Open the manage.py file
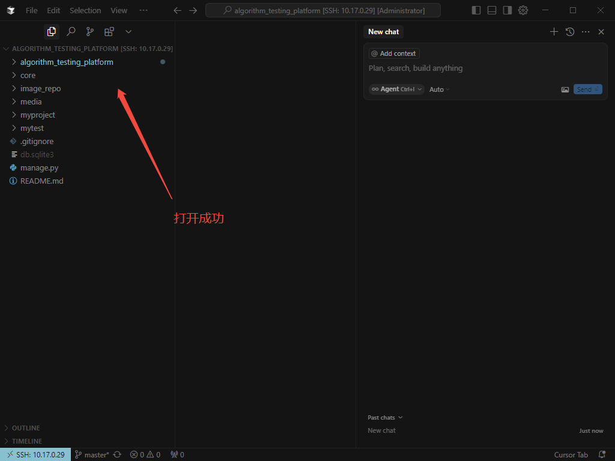Viewport: 615px width, 461px height. click(x=88, y=168)
